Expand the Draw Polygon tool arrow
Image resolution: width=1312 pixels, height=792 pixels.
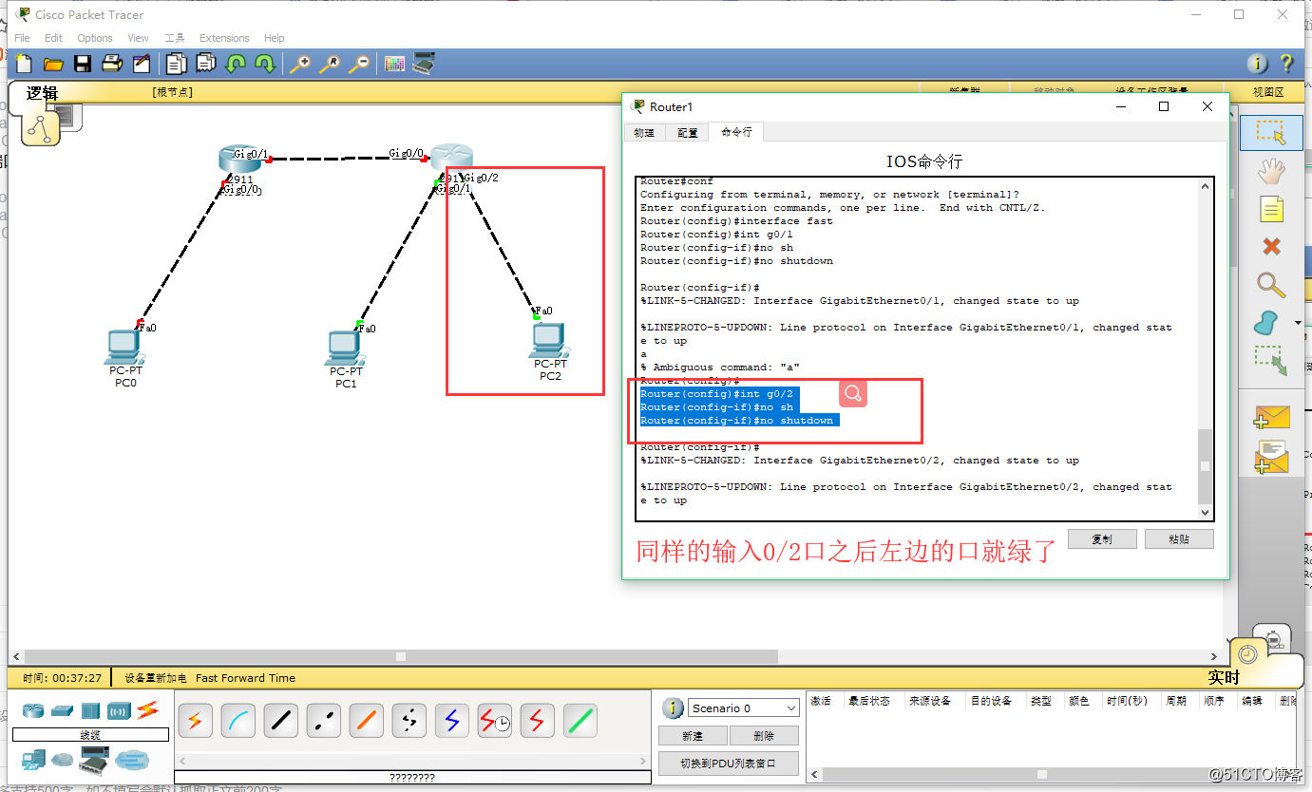(1298, 323)
